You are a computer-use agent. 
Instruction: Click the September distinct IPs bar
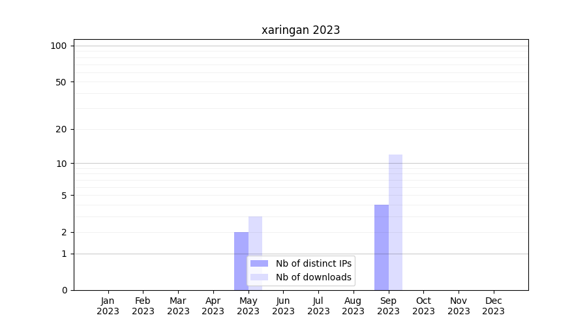tap(381, 248)
